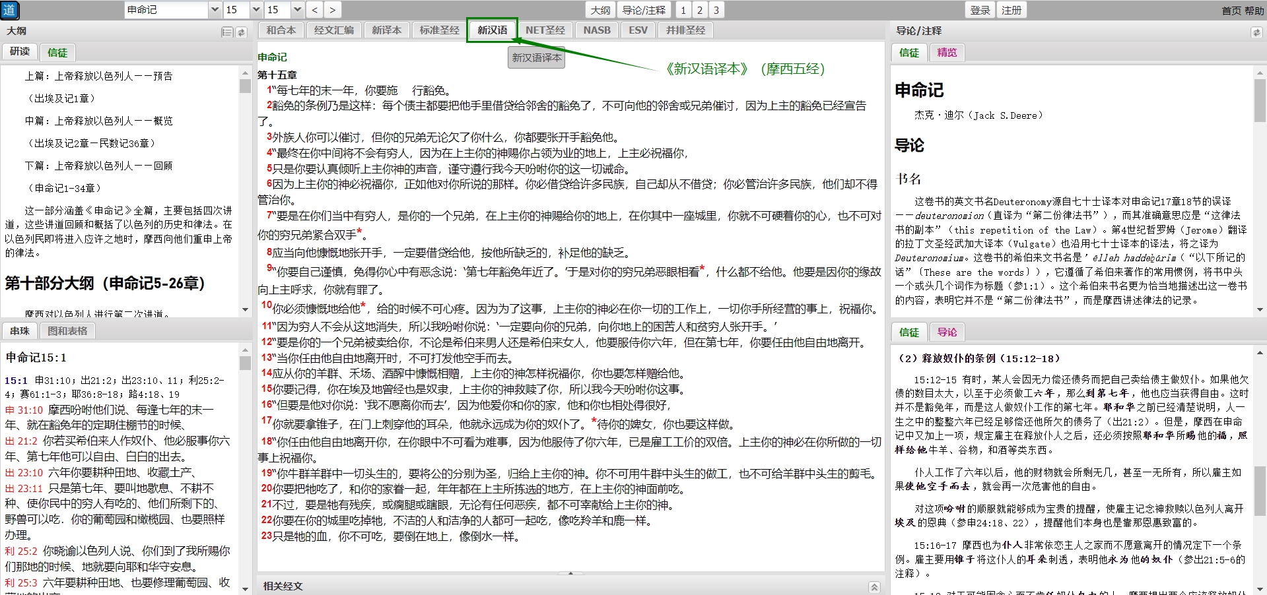Click the blue 道 logo icon

coord(10,10)
